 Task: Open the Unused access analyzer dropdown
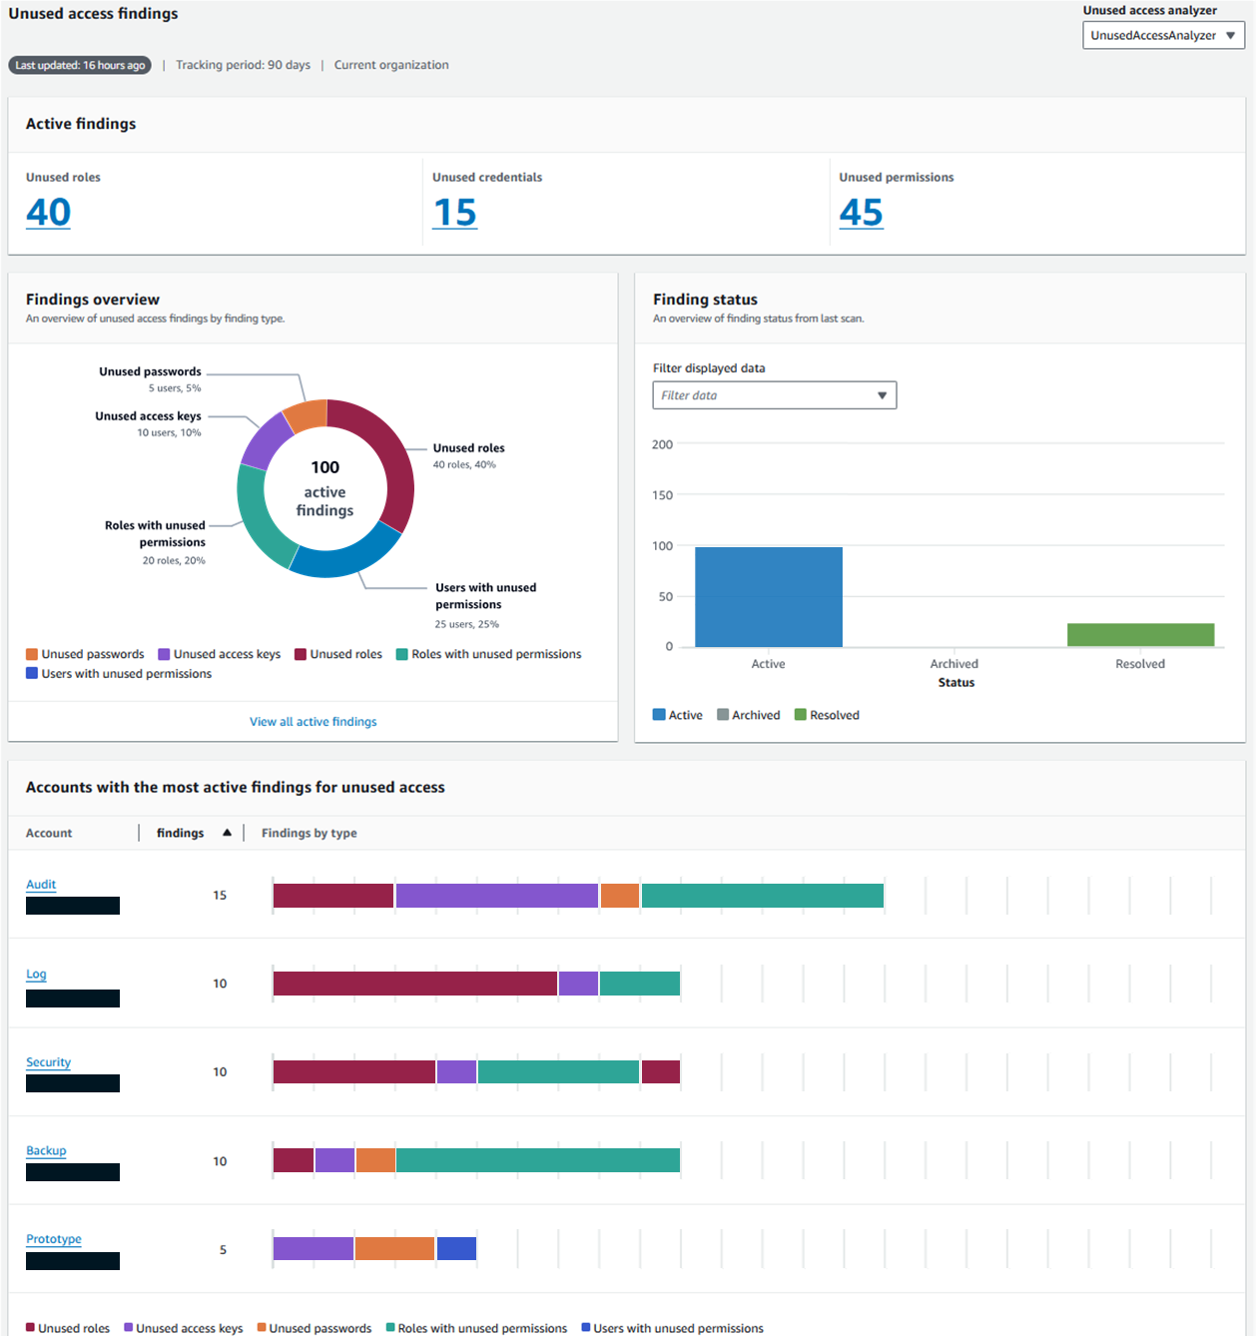point(1162,35)
